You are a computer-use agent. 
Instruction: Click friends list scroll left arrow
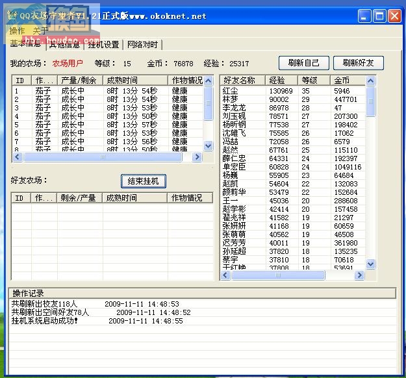tap(225, 275)
